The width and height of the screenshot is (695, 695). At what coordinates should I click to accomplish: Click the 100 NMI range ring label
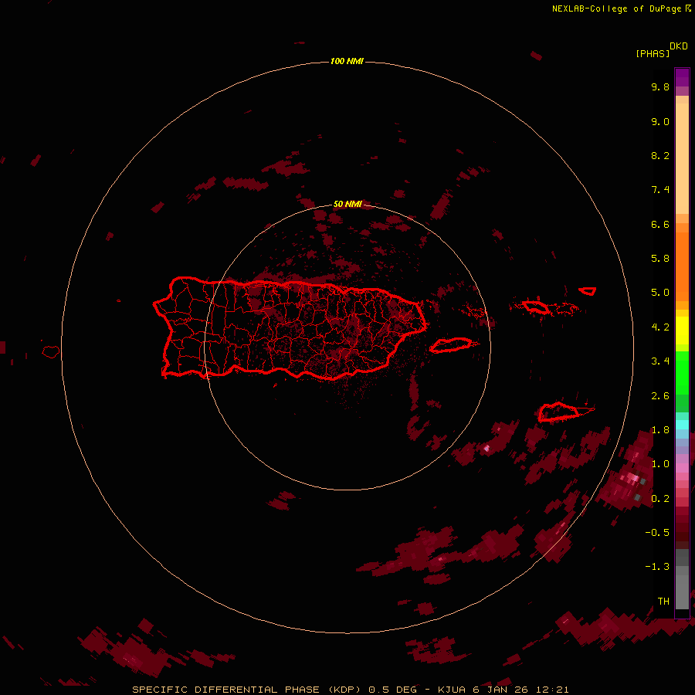point(347,61)
